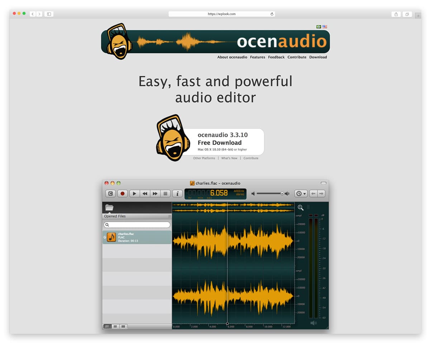This screenshot has height=343, width=430.
Task: Open the Download menu item
Action: coord(318,57)
